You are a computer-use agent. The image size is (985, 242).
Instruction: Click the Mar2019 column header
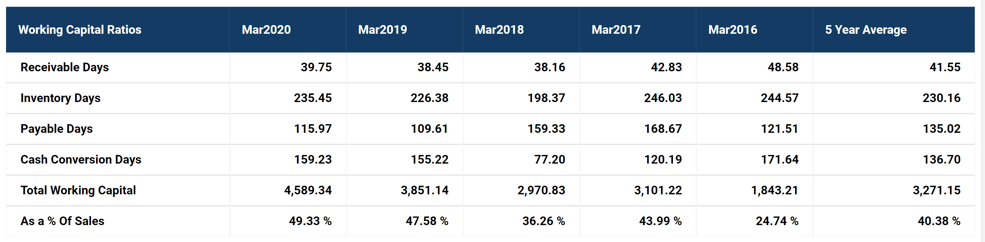[383, 30]
